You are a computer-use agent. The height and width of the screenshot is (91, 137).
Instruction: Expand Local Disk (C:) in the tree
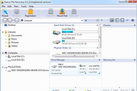[x=6, y=56]
